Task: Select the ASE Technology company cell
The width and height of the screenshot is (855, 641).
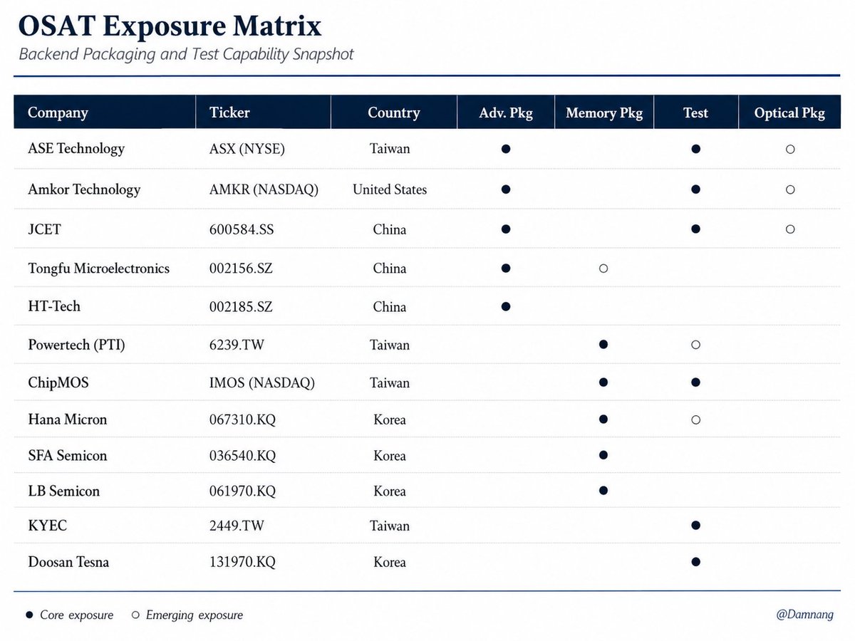Action: (x=76, y=149)
